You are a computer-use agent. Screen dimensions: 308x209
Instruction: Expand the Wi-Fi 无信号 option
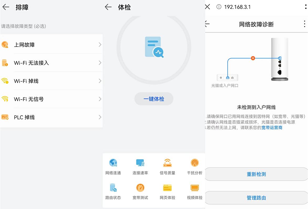[x=52, y=99]
